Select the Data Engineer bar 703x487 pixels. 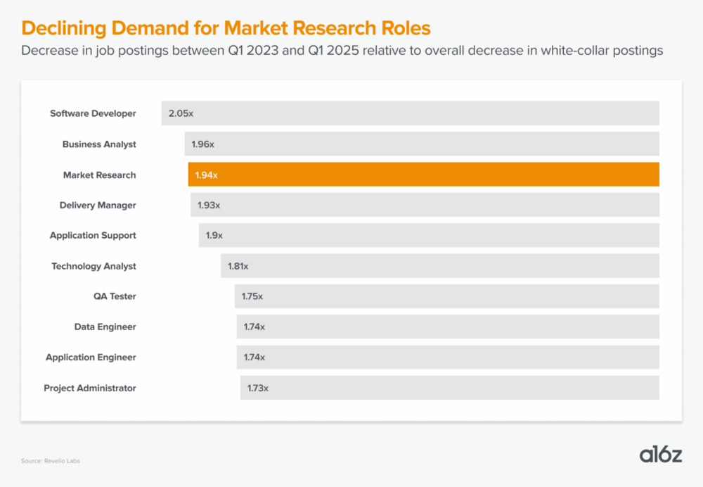(448, 327)
